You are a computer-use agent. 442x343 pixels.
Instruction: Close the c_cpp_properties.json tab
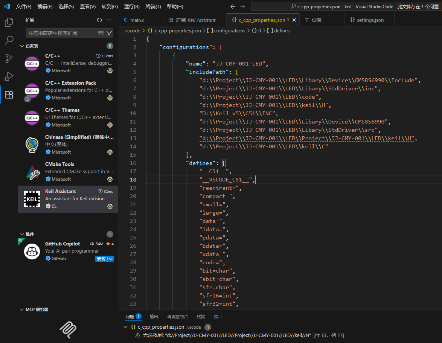point(294,20)
